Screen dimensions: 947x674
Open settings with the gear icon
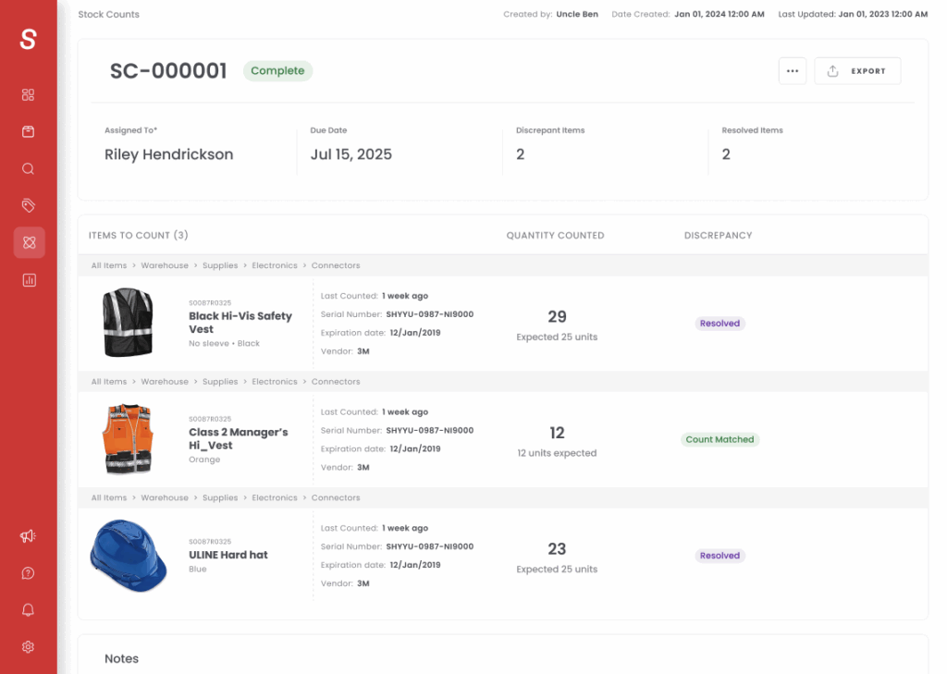point(28,646)
